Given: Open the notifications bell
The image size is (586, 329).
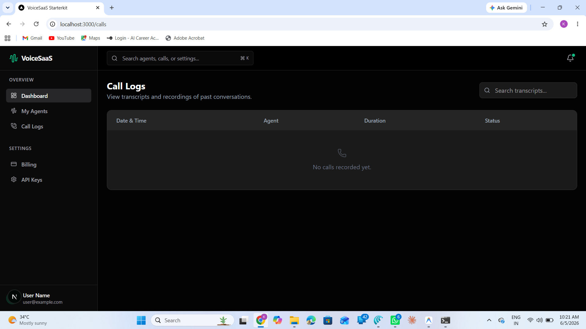Looking at the screenshot, I should [570, 58].
